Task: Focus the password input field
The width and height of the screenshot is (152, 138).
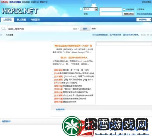Action: [111, 14]
